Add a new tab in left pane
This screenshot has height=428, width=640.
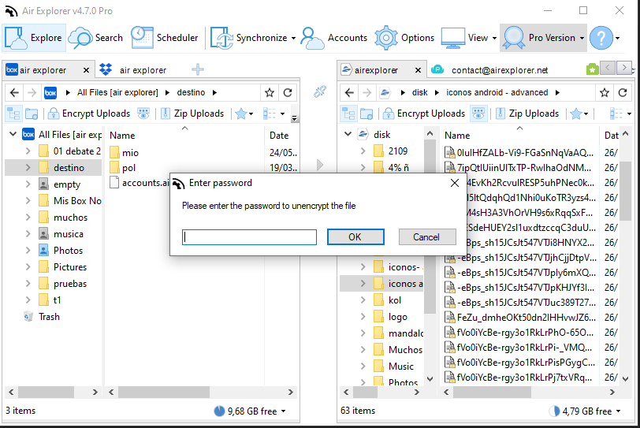coord(198,69)
